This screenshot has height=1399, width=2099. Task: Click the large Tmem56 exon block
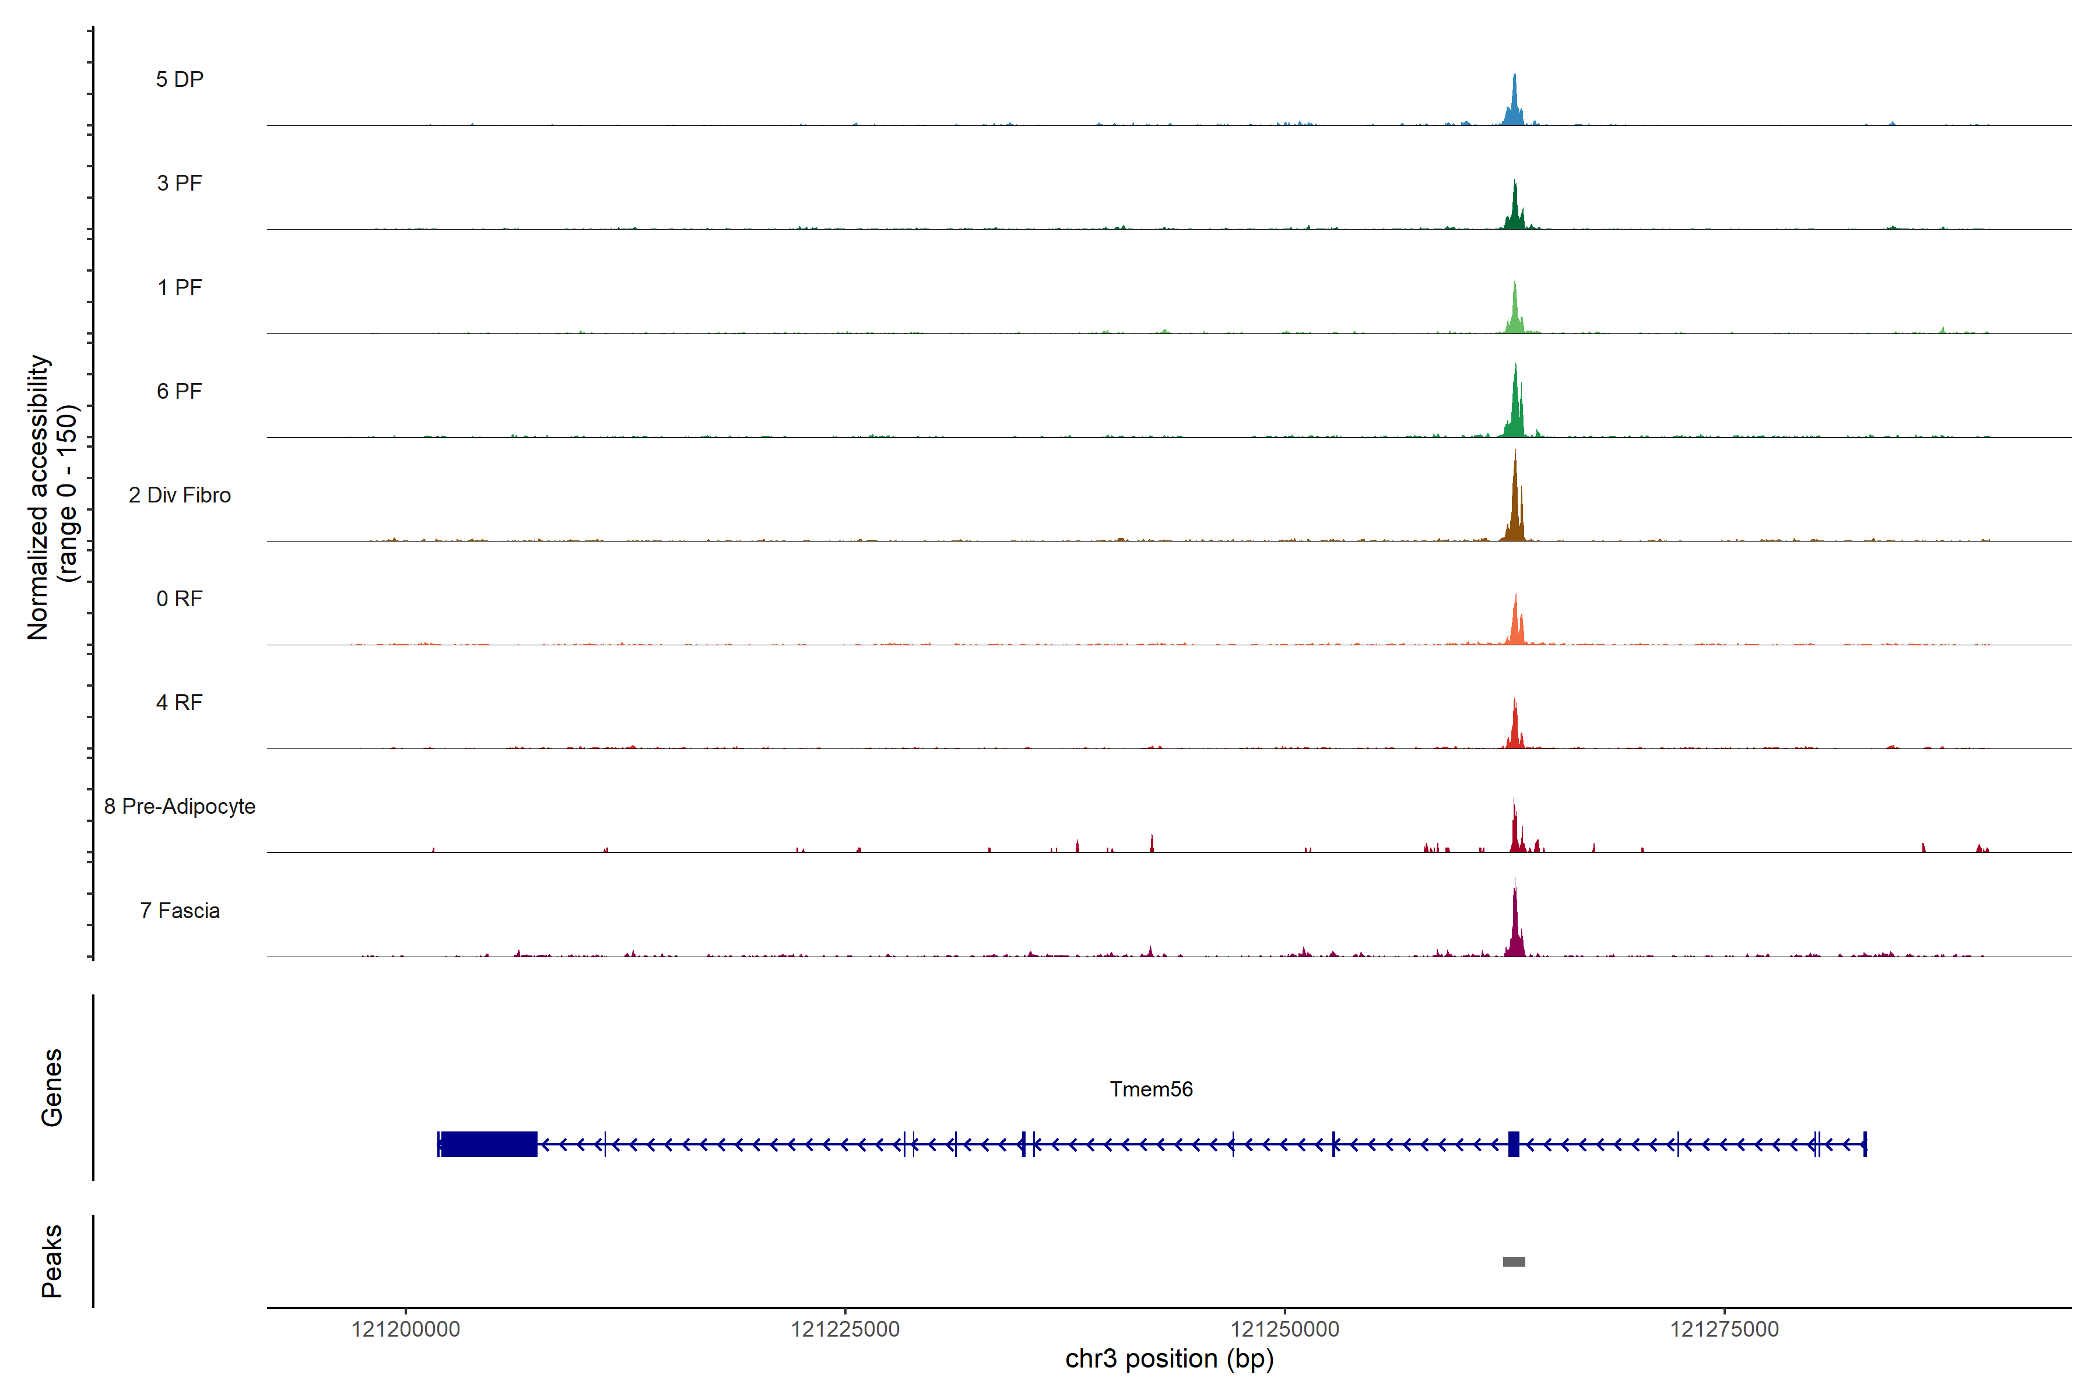(x=488, y=1144)
